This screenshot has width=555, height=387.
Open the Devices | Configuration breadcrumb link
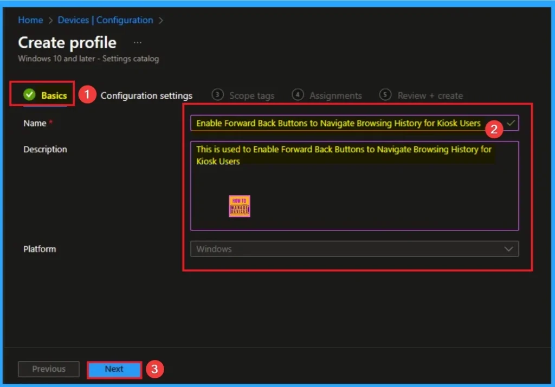click(x=105, y=20)
